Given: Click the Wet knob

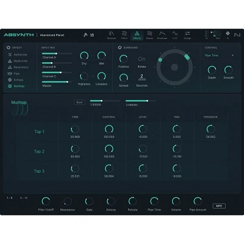Looking at the screenshot, I should tap(101, 56).
